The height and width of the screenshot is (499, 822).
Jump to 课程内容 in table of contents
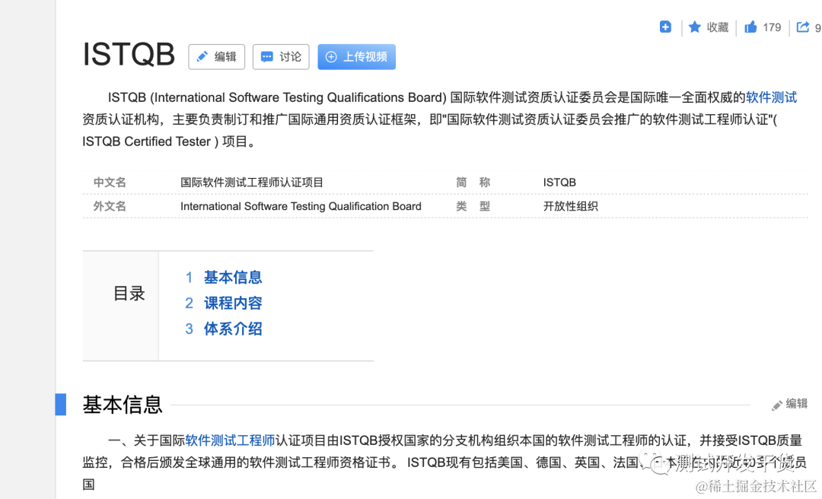point(233,303)
